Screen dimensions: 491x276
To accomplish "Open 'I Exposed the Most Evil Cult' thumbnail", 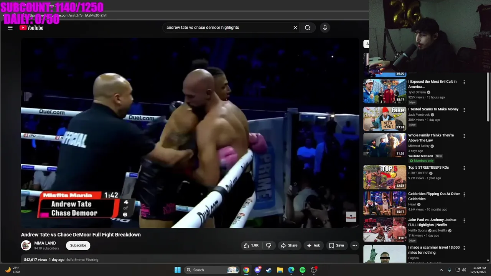I will pos(385,91).
